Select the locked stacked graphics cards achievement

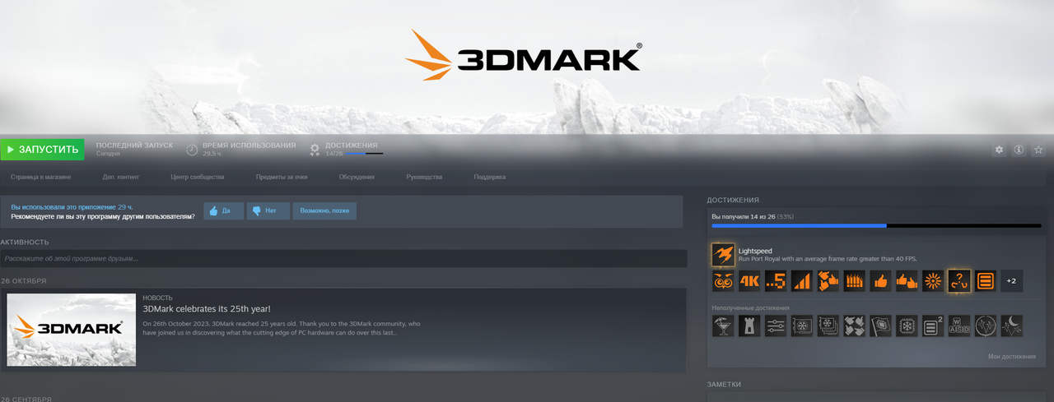(828, 326)
